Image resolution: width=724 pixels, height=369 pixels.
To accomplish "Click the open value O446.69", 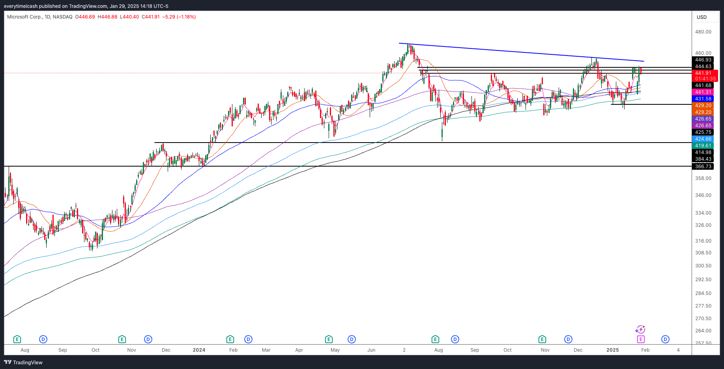I will tap(85, 17).
